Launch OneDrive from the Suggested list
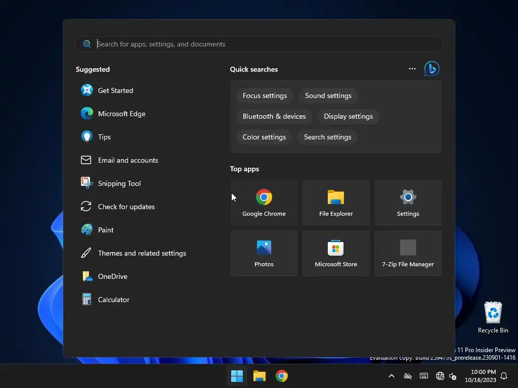Image resolution: width=518 pixels, height=388 pixels. coord(104,276)
